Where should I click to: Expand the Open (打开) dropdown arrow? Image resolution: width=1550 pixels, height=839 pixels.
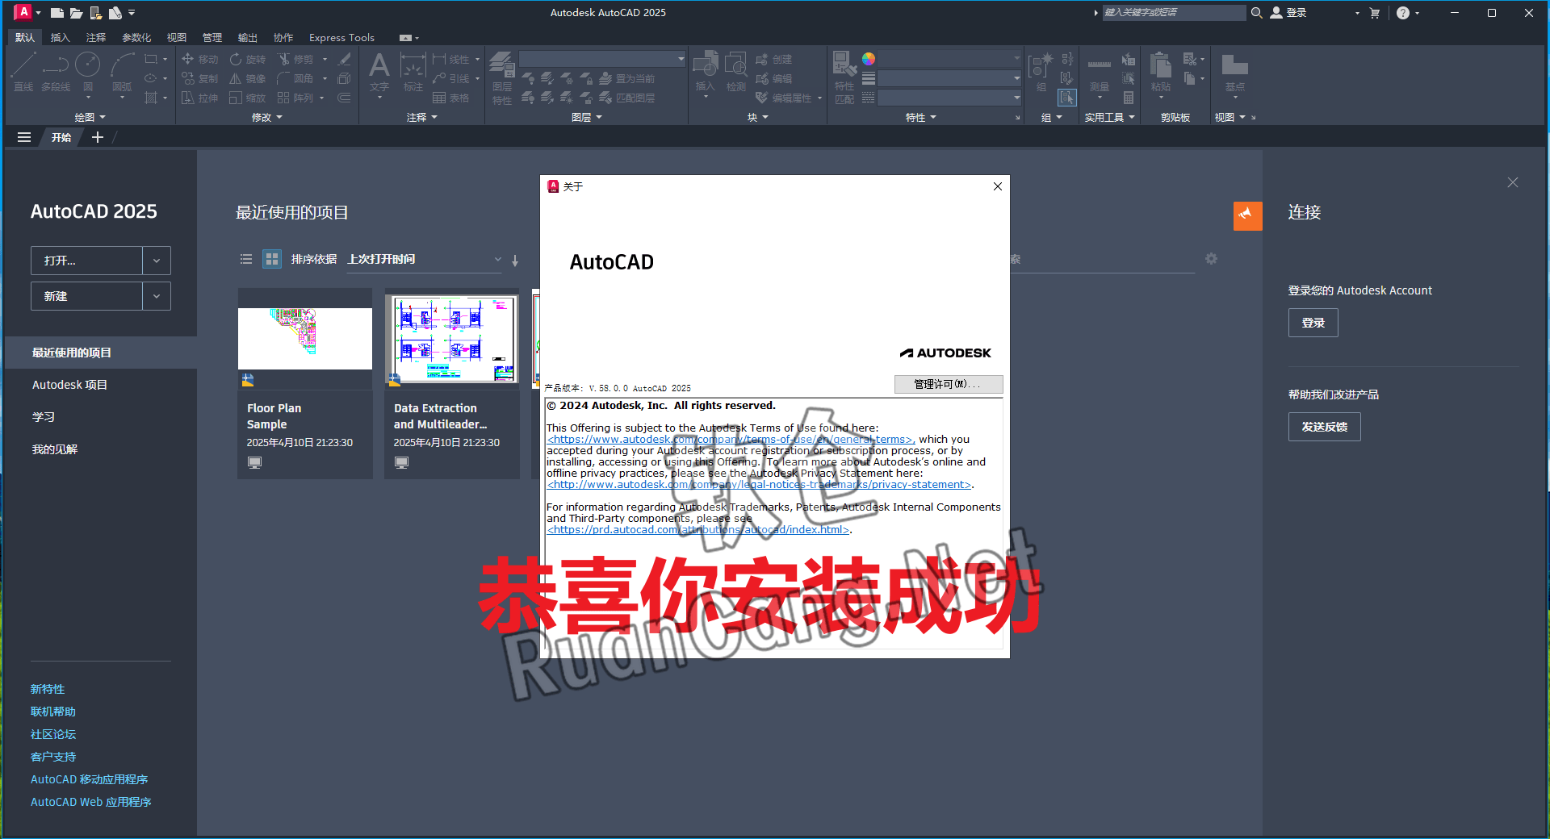coord(157,261)
